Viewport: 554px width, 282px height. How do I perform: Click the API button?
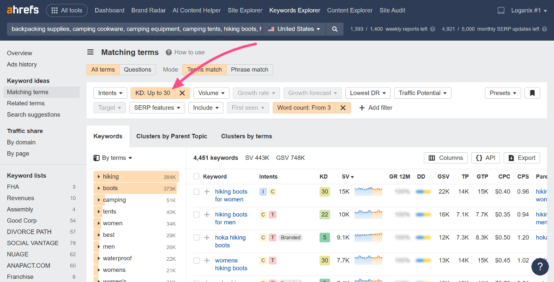point(486,158)
